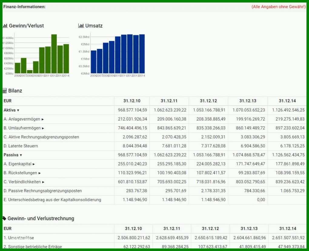309x251 pixels.
Task: Click the Umsatz chart title
Action: click(94, 26)
